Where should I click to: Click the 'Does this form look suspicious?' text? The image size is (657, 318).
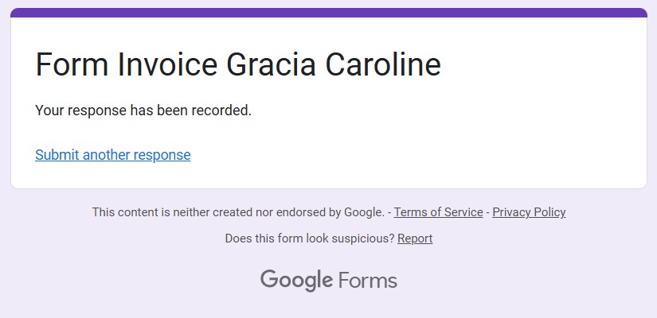point(309,238)
